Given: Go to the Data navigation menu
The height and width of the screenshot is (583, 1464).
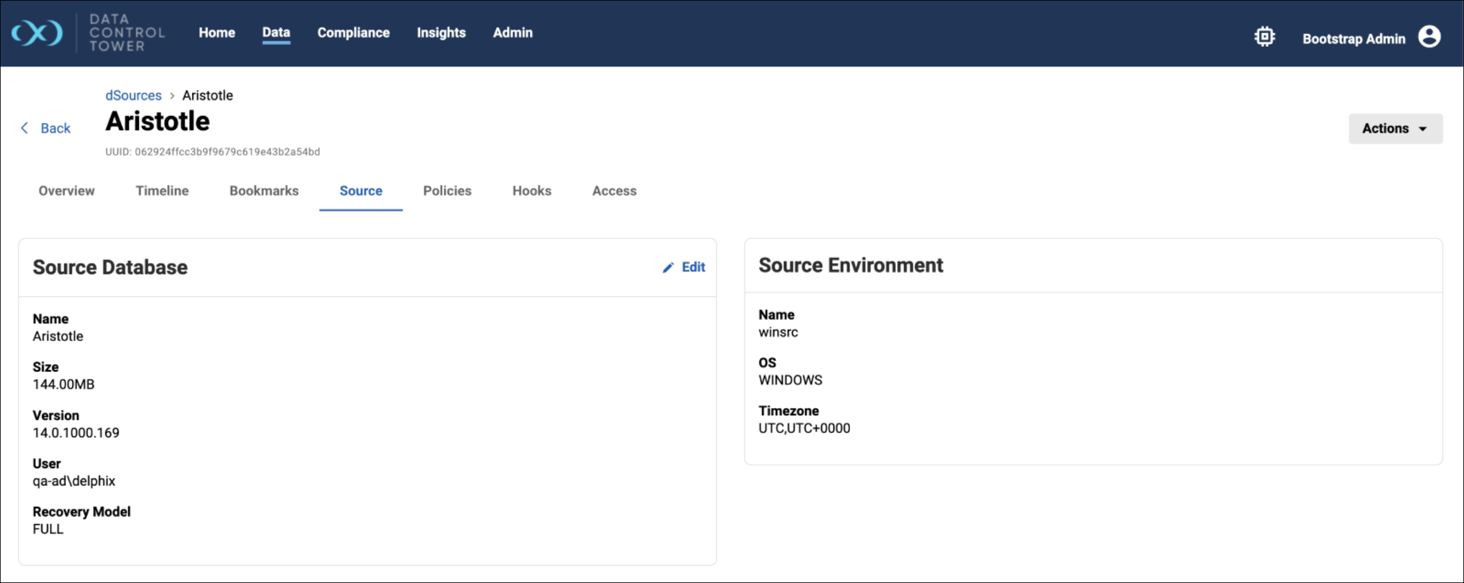Looking at the screenshot, I should coord(276,33).
